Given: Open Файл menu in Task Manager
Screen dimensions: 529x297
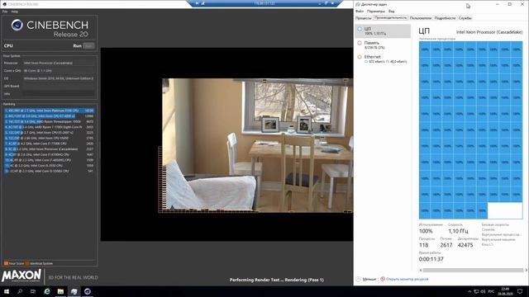Looking at the screenshot, I should (360, 11).
